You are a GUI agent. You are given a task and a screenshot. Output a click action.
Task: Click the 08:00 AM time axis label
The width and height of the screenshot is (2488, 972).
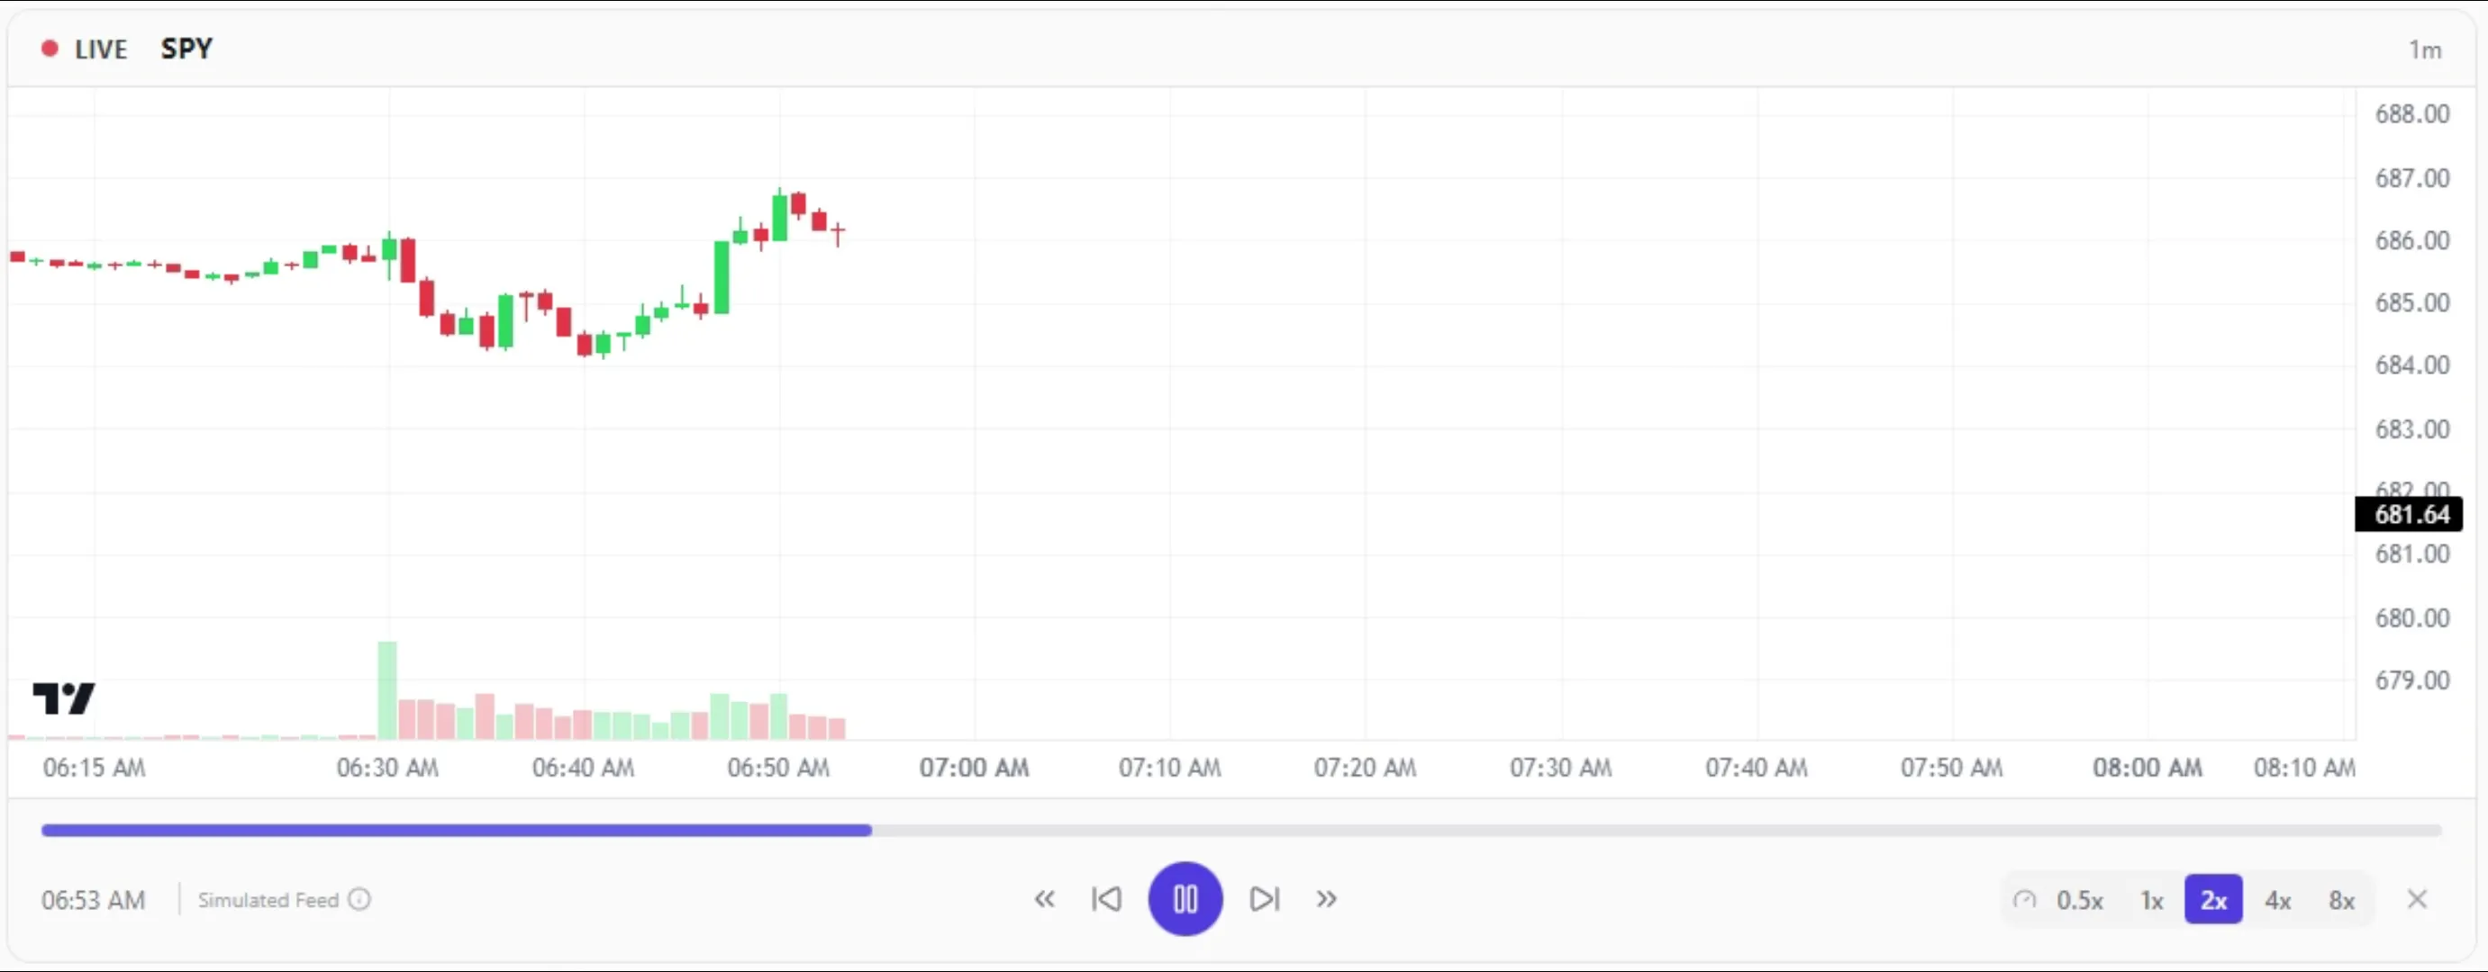click(2148, 769)
